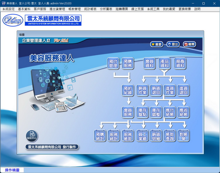Image resolution: width=220 pixels, height=173 pixels.
Task: Open the 應收結帳 icon
Action: point(183,112)
